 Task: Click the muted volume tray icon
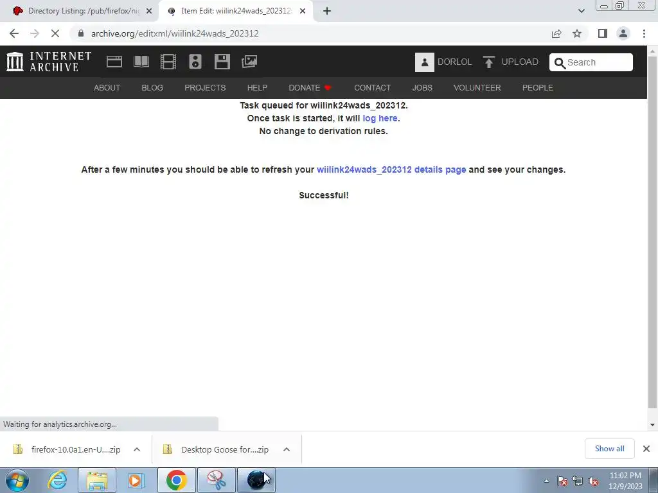[593, 481]
